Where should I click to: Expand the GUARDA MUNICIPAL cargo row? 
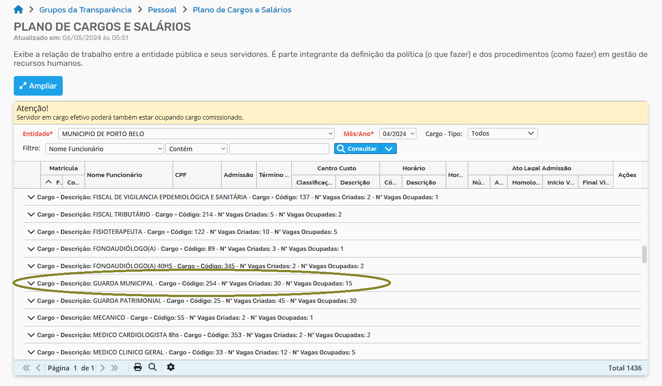point(31,283)
